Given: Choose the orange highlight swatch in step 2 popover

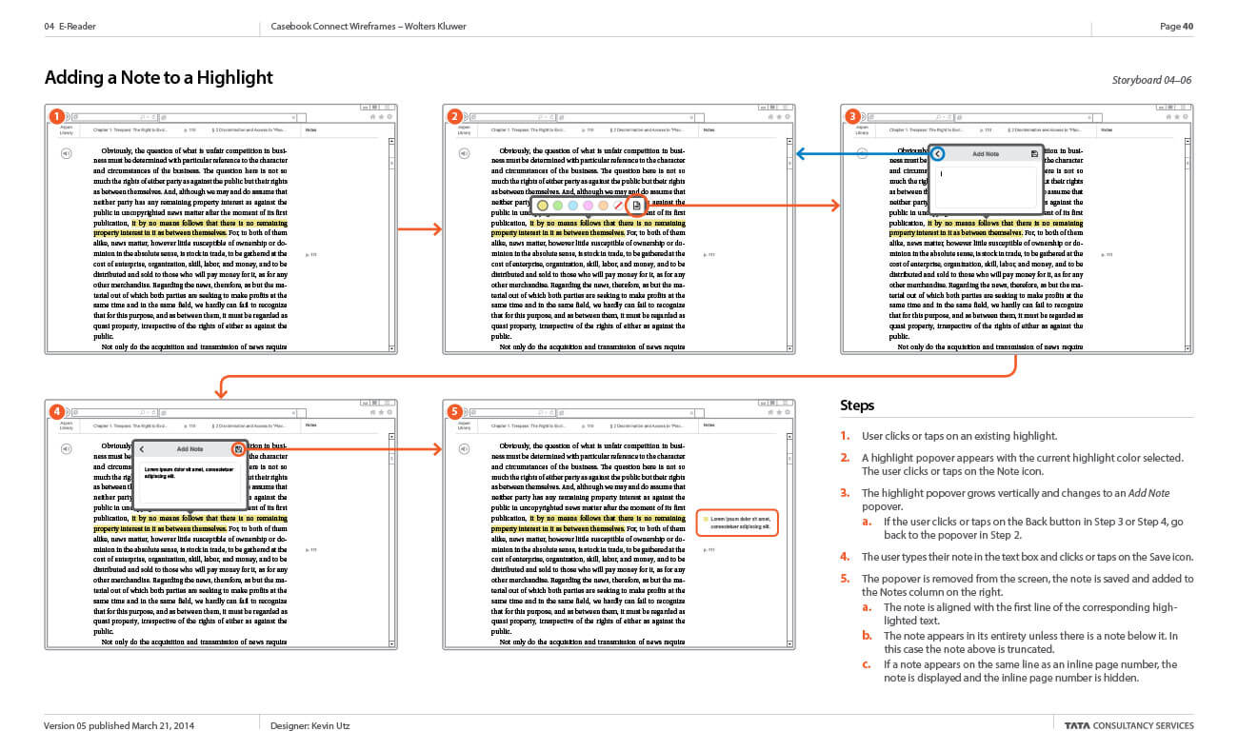Looking at the screenshot, I should (x=603, y=205).
